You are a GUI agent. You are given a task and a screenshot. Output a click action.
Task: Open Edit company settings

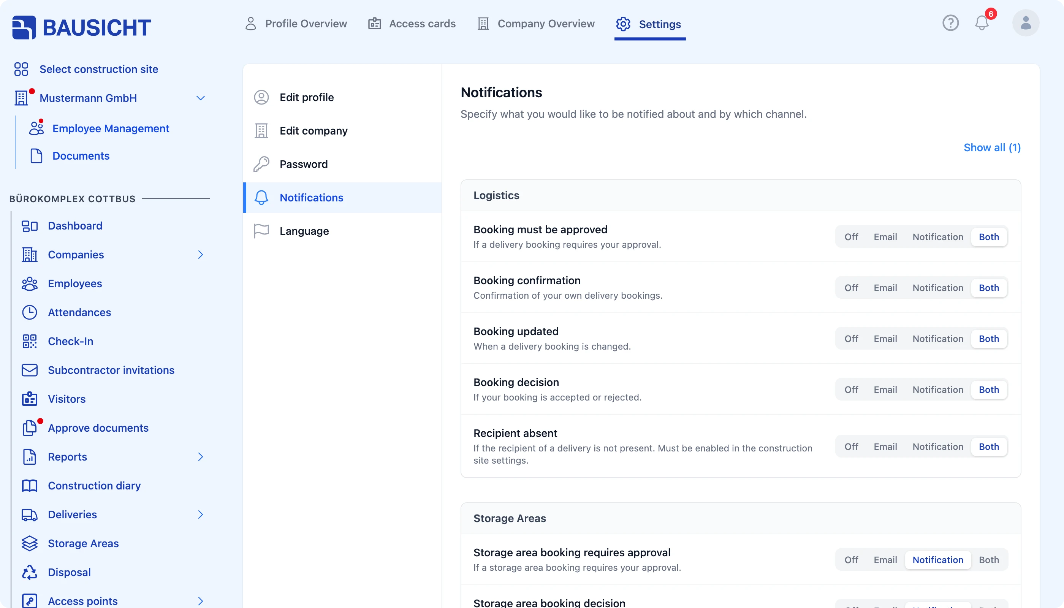pos(342,131)
